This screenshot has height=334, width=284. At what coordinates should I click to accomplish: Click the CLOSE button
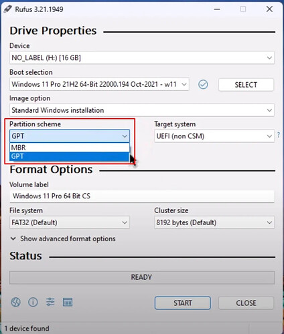pyautogui.click(x=246, y=303)
